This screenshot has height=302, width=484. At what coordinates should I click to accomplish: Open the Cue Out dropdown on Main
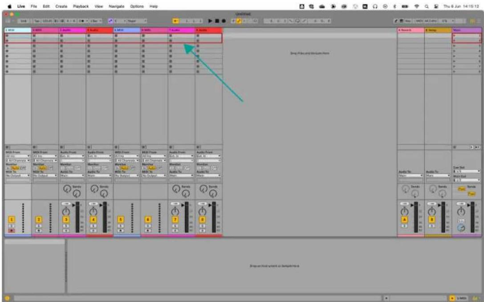[466, 171]
